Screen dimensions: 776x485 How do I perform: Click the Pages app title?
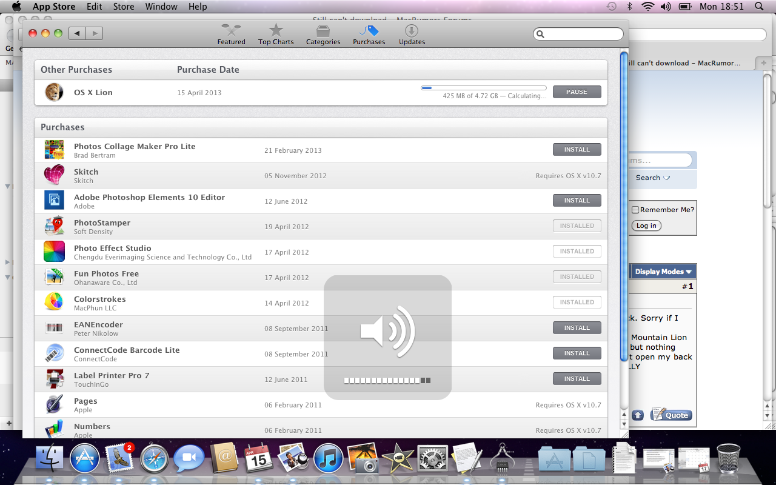tap(85, 401)
